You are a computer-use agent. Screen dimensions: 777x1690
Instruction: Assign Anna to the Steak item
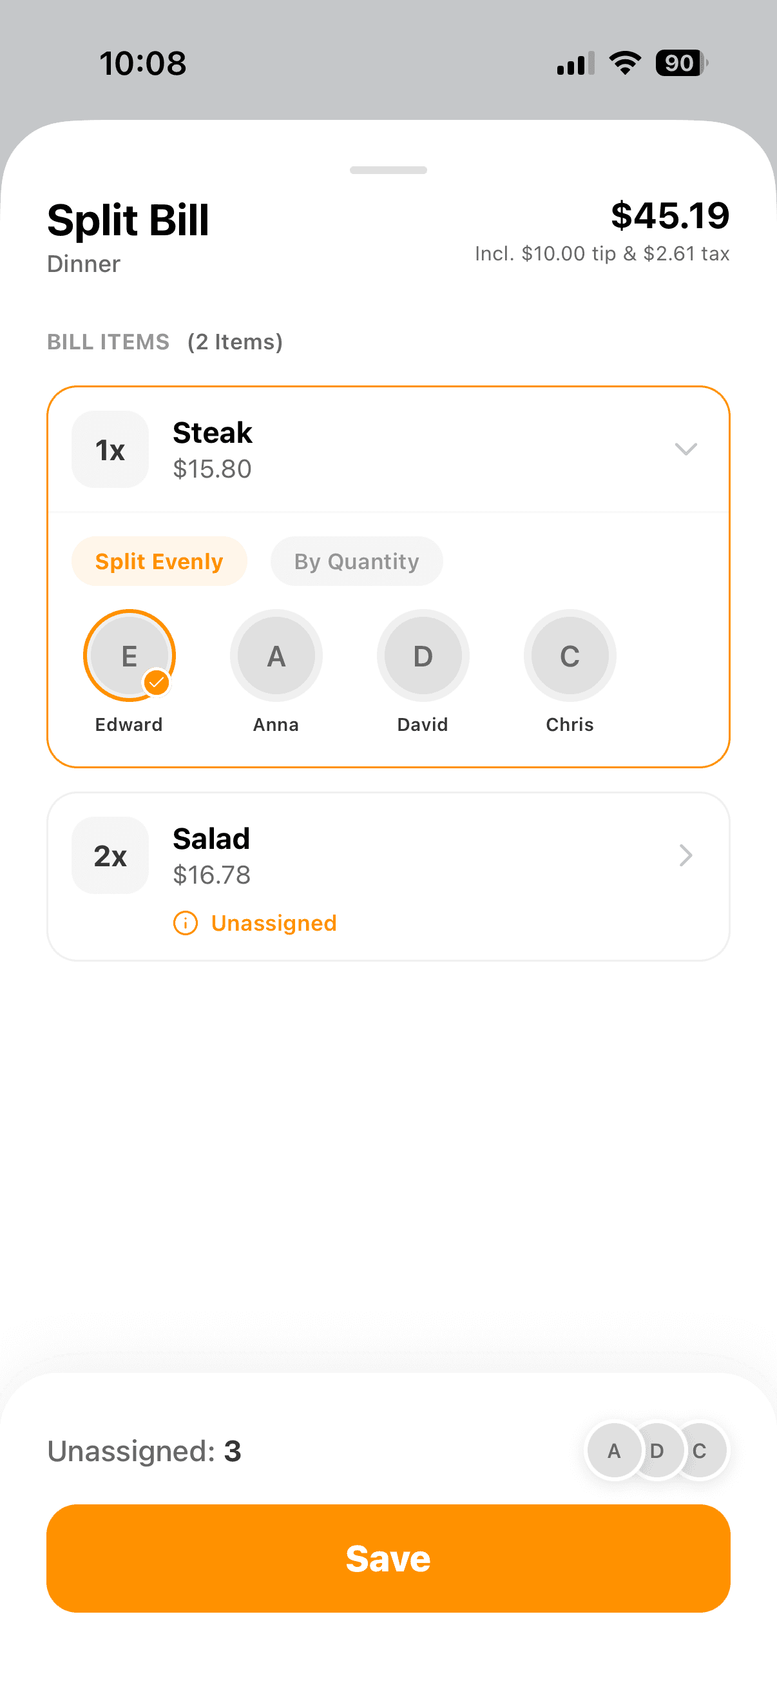click(x=276, y=656)
